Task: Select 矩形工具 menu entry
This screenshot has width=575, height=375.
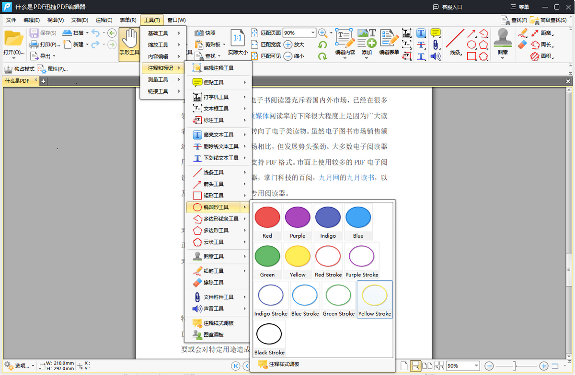Action: [x=218, y=196]
